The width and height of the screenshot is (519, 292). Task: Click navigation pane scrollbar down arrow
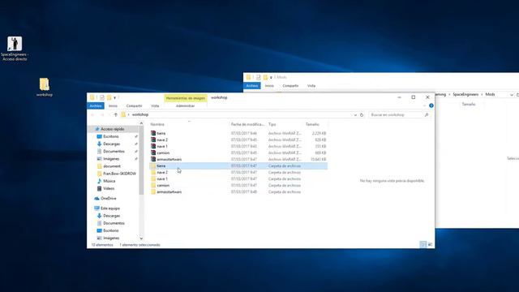(x=141, y=238)
